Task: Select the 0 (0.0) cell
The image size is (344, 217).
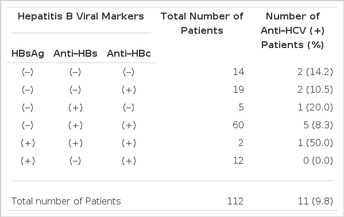Action: [318, 160]
